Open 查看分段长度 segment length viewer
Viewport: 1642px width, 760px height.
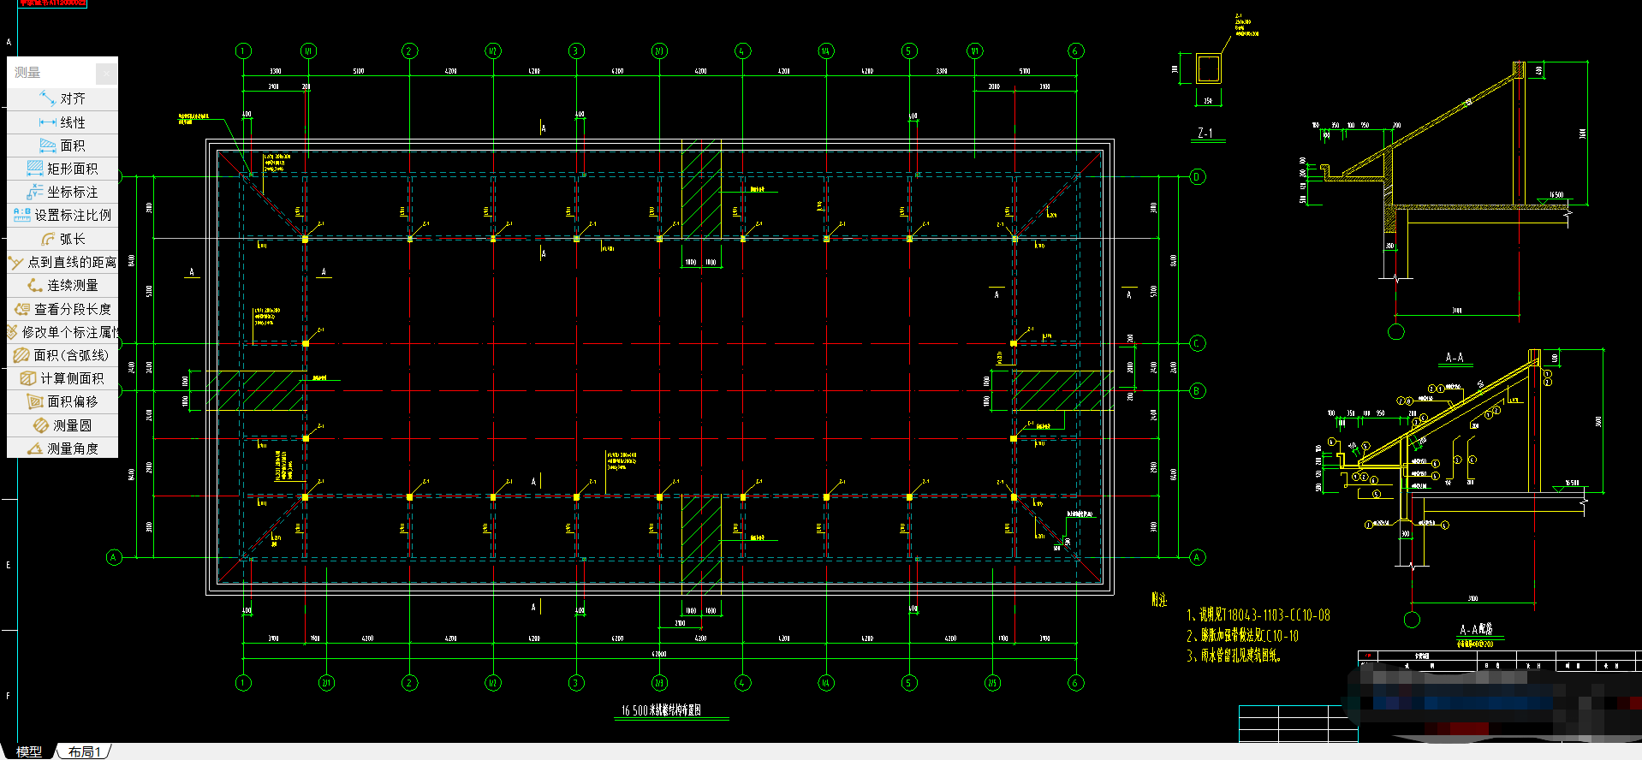click(62, 309)
